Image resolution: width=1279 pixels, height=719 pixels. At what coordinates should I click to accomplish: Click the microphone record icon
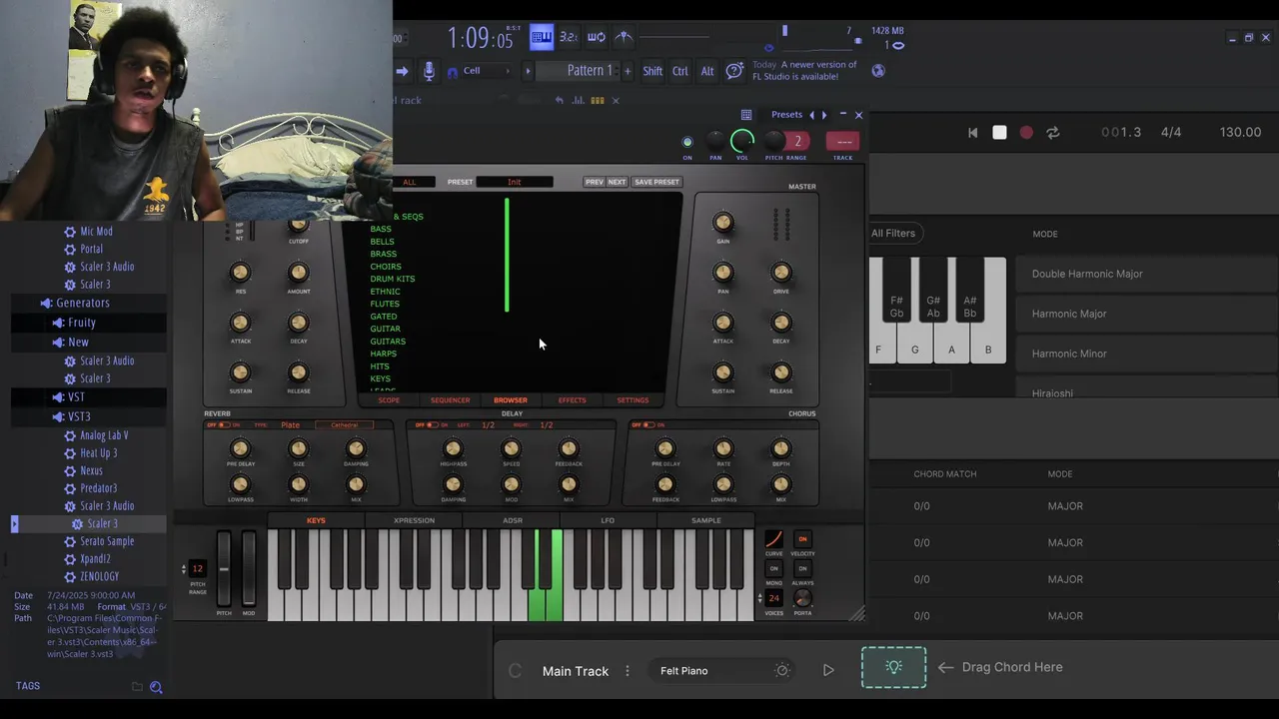coord(429,71)
